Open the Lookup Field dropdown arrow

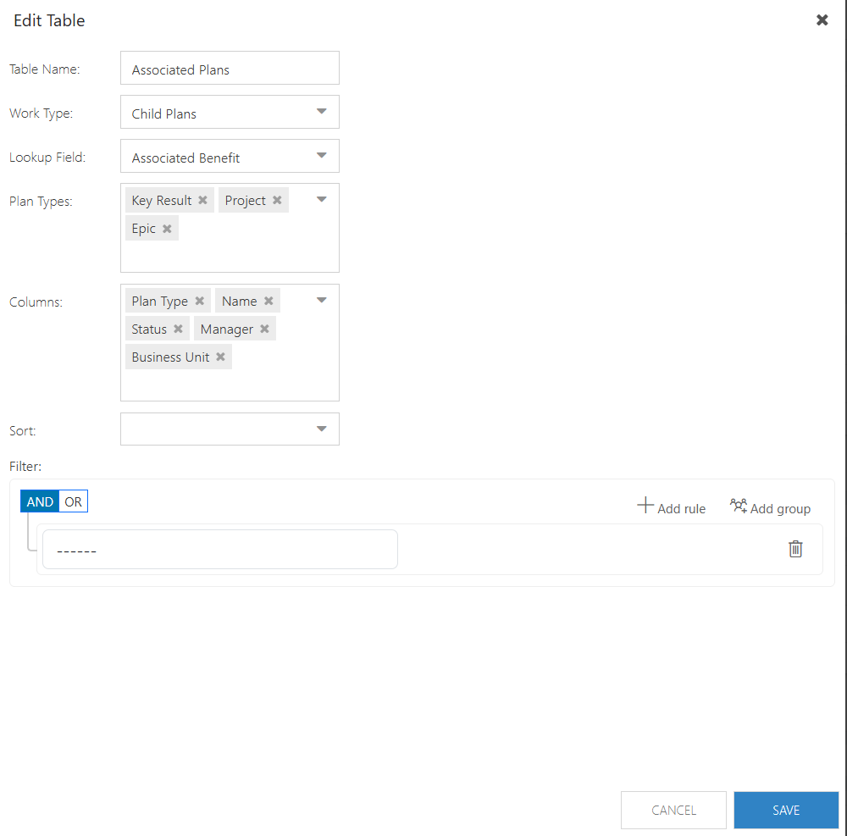click(x=321, y=156)
